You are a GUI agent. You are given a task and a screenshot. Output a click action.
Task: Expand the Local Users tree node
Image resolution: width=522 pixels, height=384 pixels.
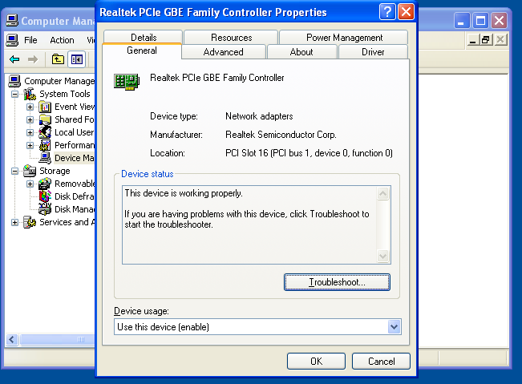[x=30, y=132]
